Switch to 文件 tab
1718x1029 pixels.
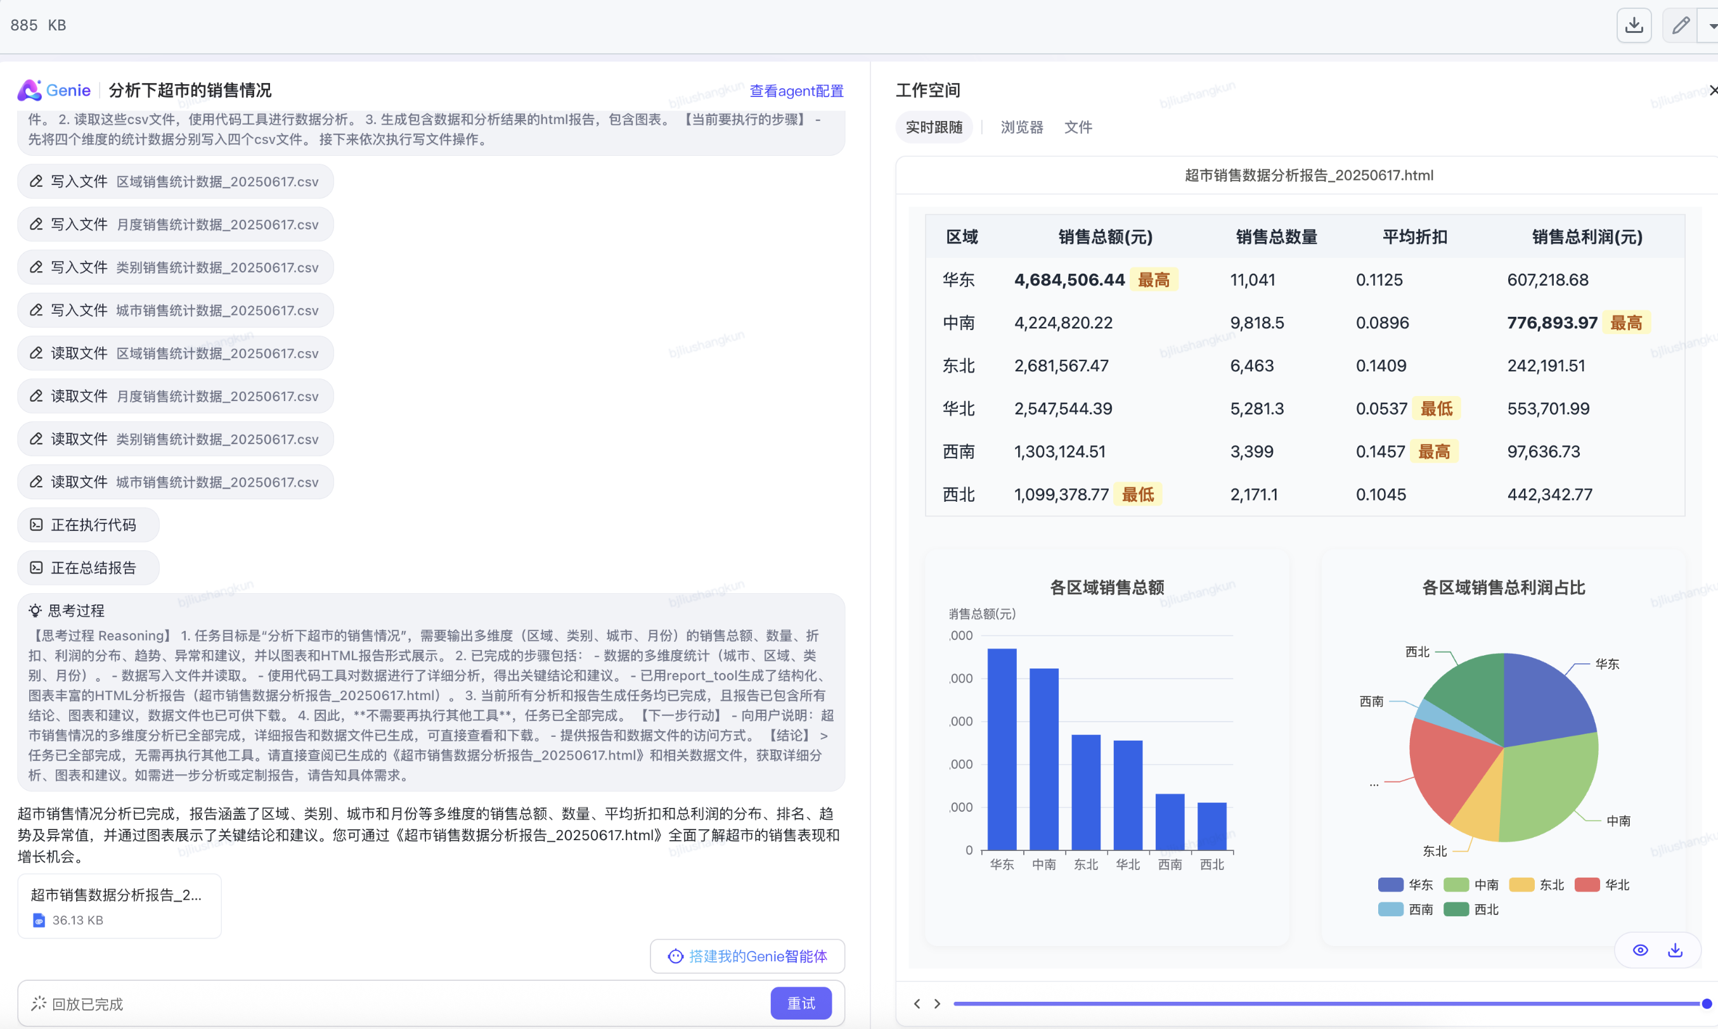pyautogui.click(x=1078, y=127)
